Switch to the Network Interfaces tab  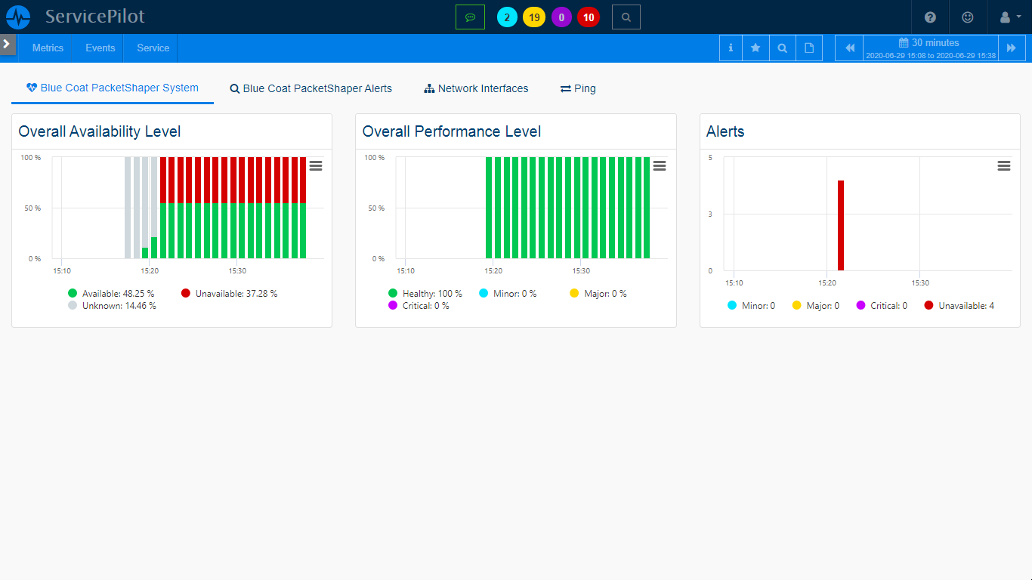(476, 88)
